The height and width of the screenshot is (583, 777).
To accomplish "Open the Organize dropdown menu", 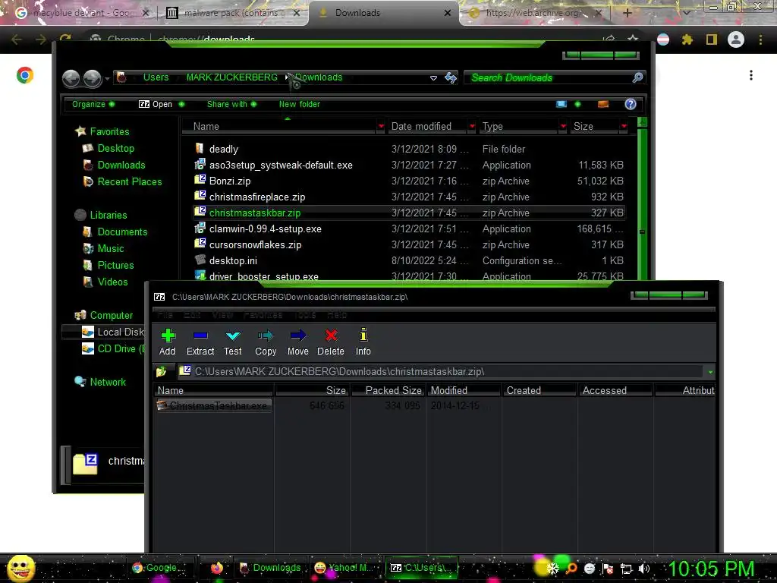I will (93, 104).
